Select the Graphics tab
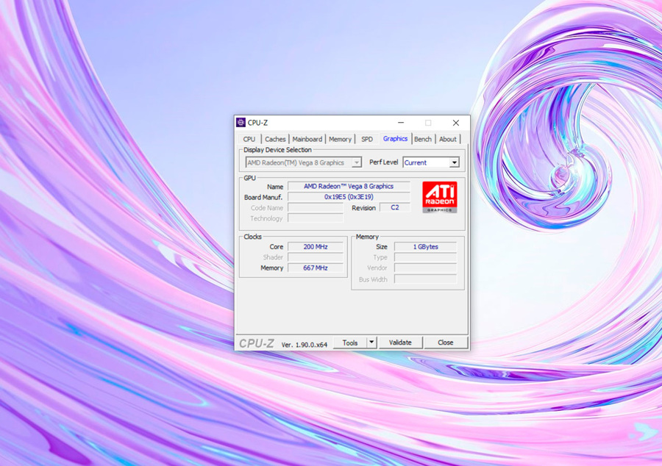Viewport: 662px width, 466px height. click(x=395, y=139)
